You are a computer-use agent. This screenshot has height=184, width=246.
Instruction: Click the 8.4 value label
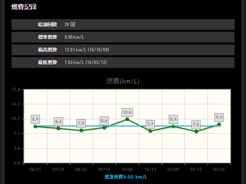[58, 122]
